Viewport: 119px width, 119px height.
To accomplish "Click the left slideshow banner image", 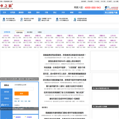I will (x=20, y=65).
